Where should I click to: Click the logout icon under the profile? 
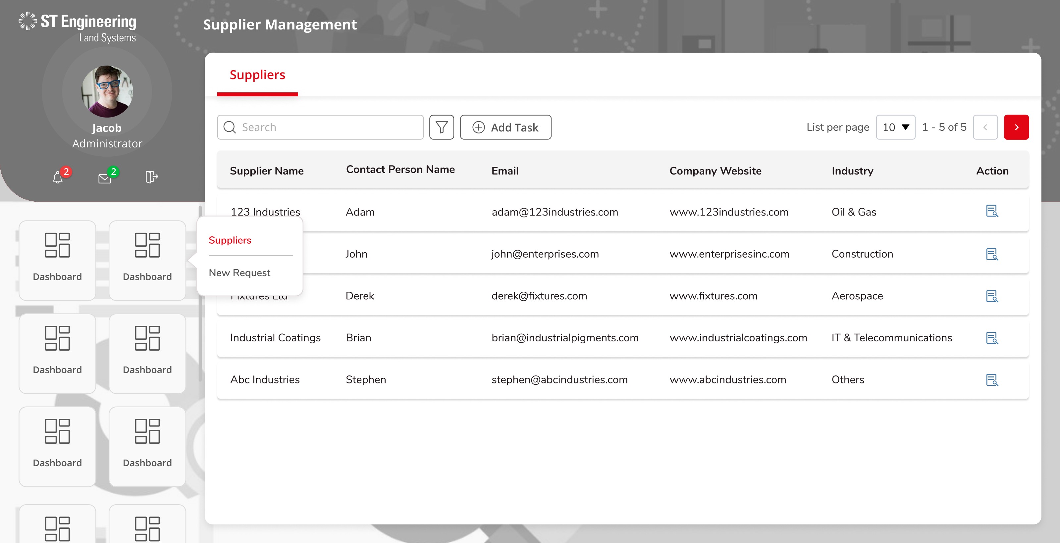(x=151, y=177)
